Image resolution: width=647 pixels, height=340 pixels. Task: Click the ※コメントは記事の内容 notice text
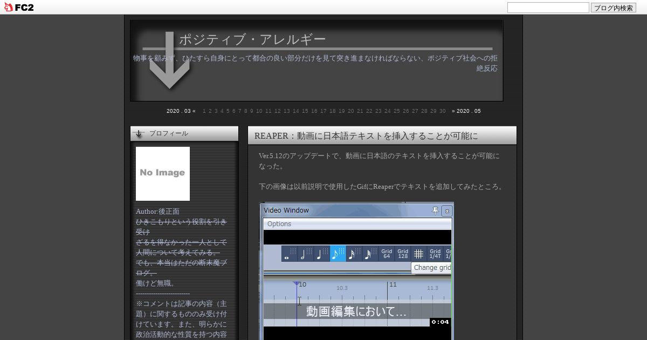click(181, 319)
